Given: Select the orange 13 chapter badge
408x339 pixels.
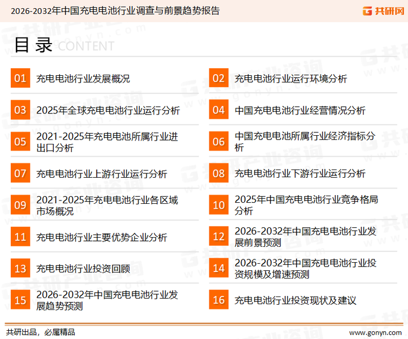Looking at the screenshot, I should [x=20, y=268].
